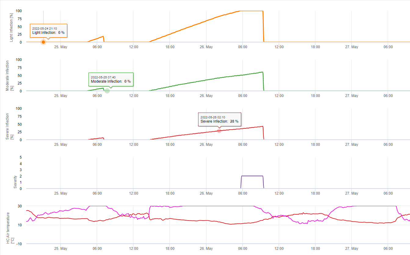The image size is (410, 255).
Task: Click the HC Air temperature y-axis title
Action: click(10, 228)
